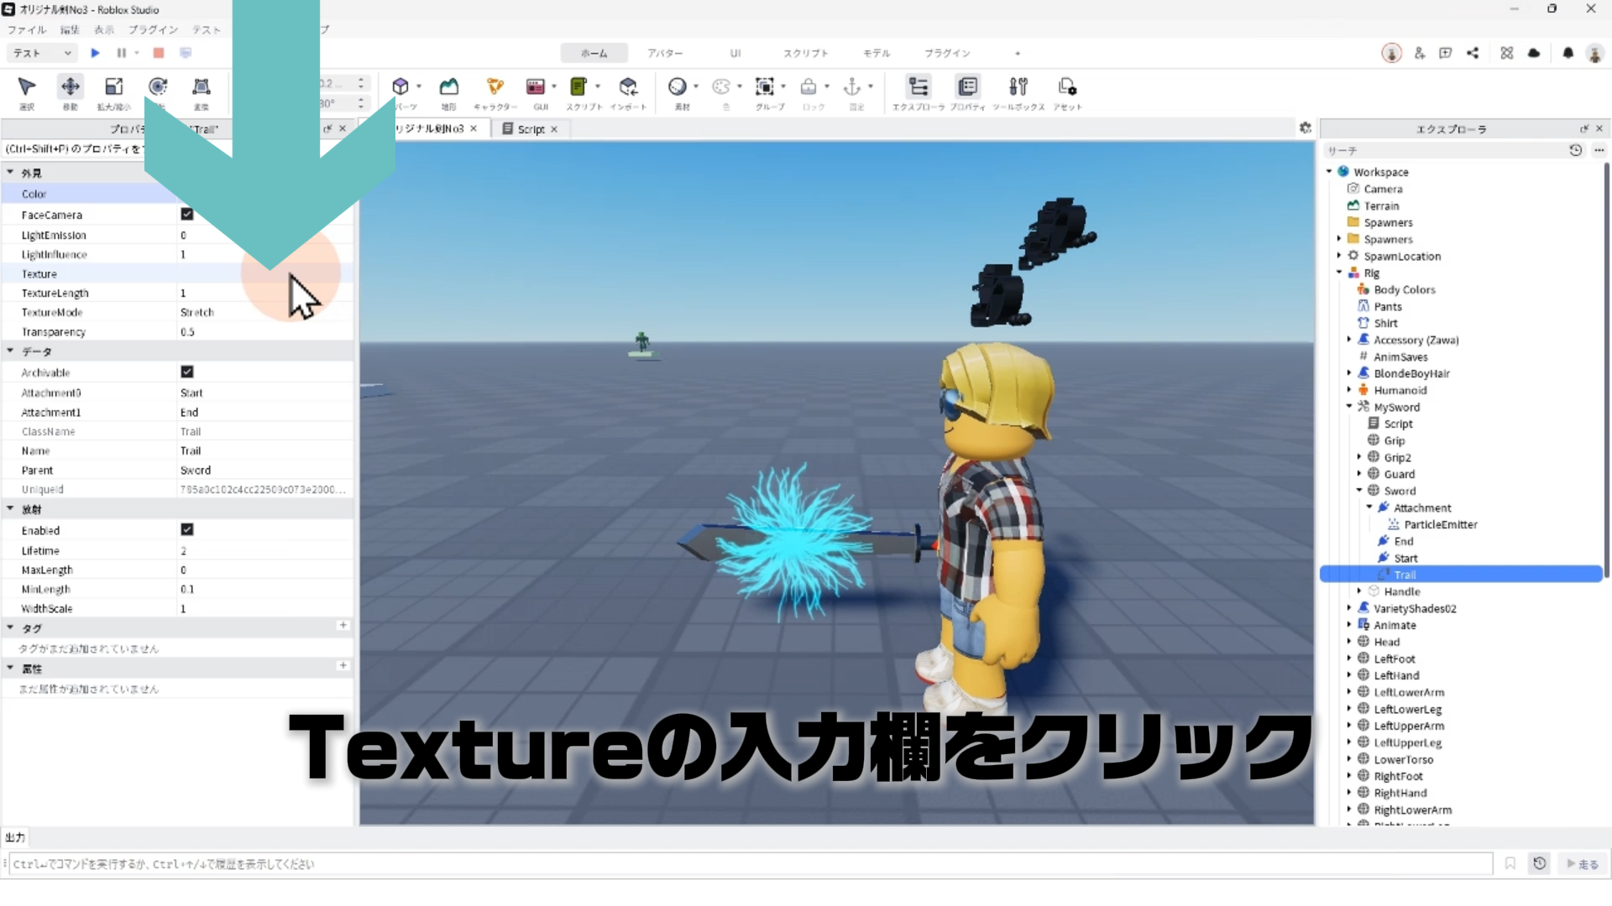Screen dimensions: 1612x906
Task: Toggle the Enabled checkbox
Action: click(187, 529)
